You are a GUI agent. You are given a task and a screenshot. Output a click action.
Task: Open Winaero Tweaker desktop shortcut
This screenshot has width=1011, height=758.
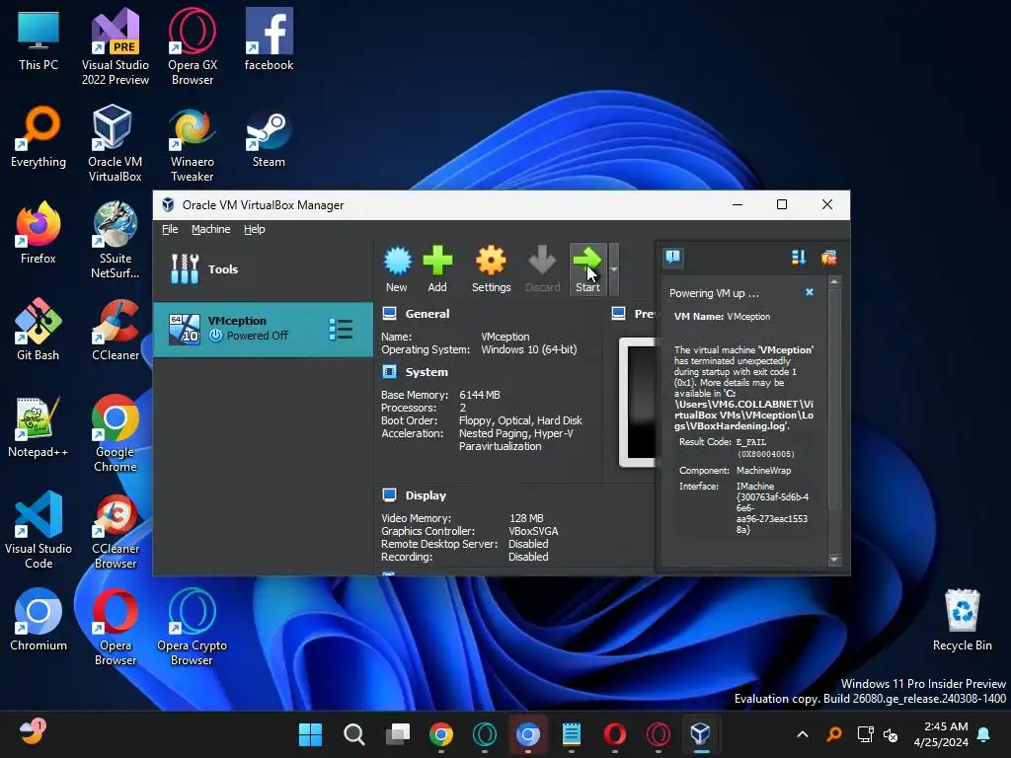point(193,144)
